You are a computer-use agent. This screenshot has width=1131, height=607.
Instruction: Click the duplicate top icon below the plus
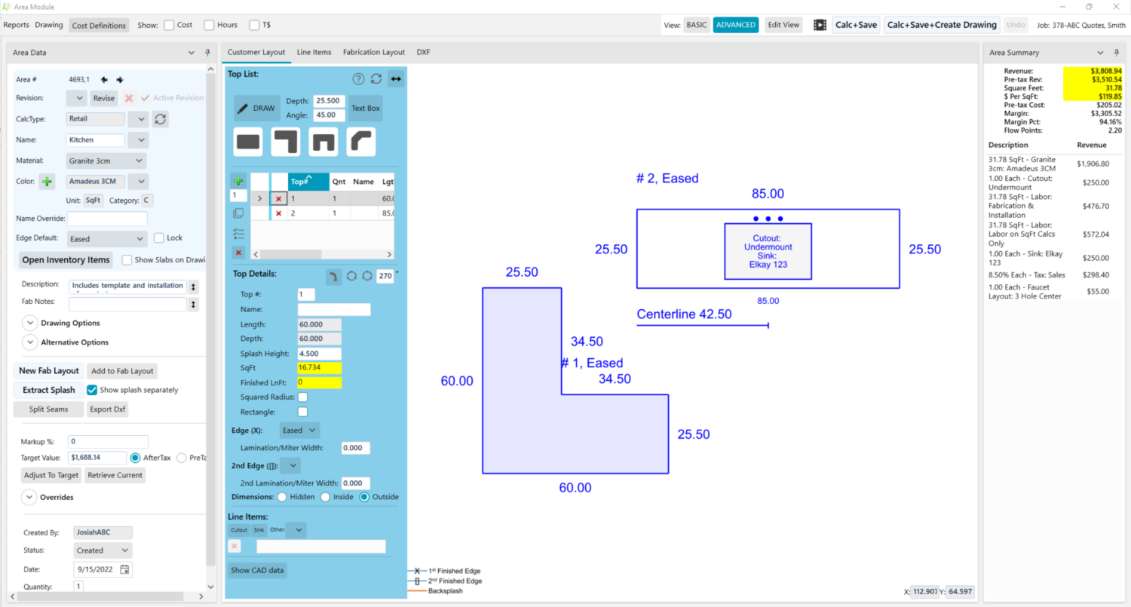click(x=238, y=213)
